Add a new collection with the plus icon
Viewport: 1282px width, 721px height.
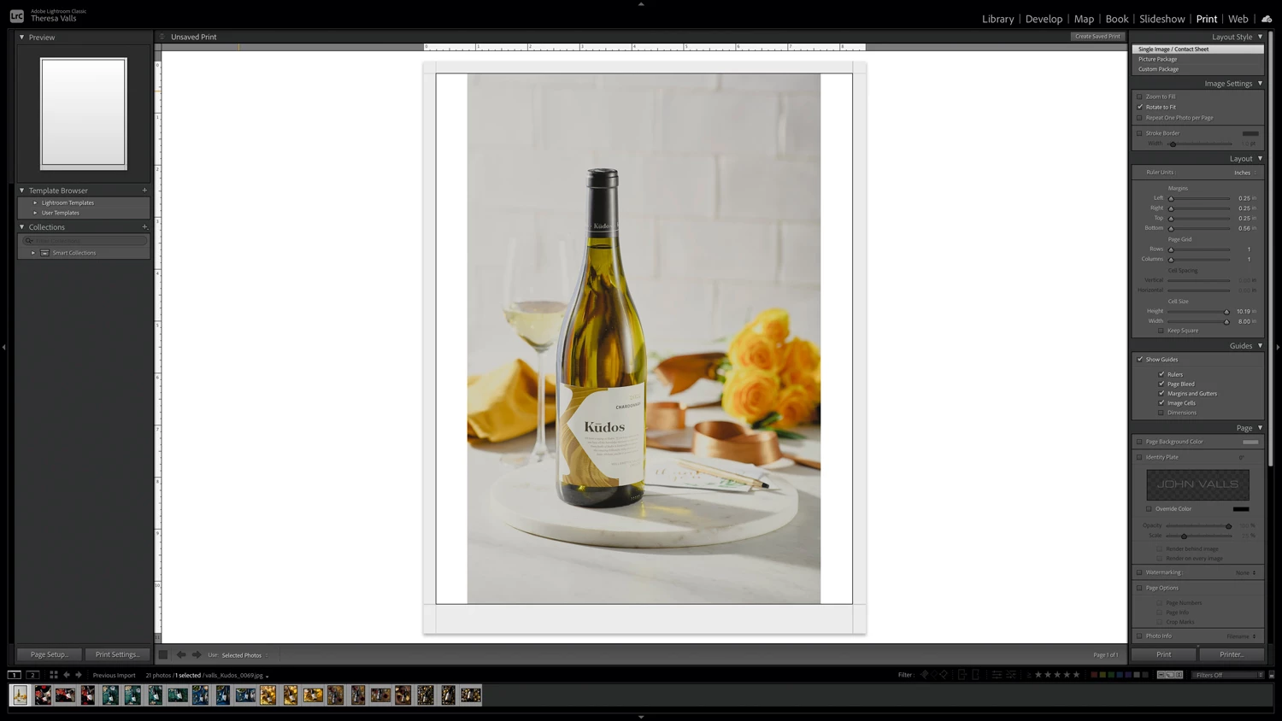click(x=144, y=227)
